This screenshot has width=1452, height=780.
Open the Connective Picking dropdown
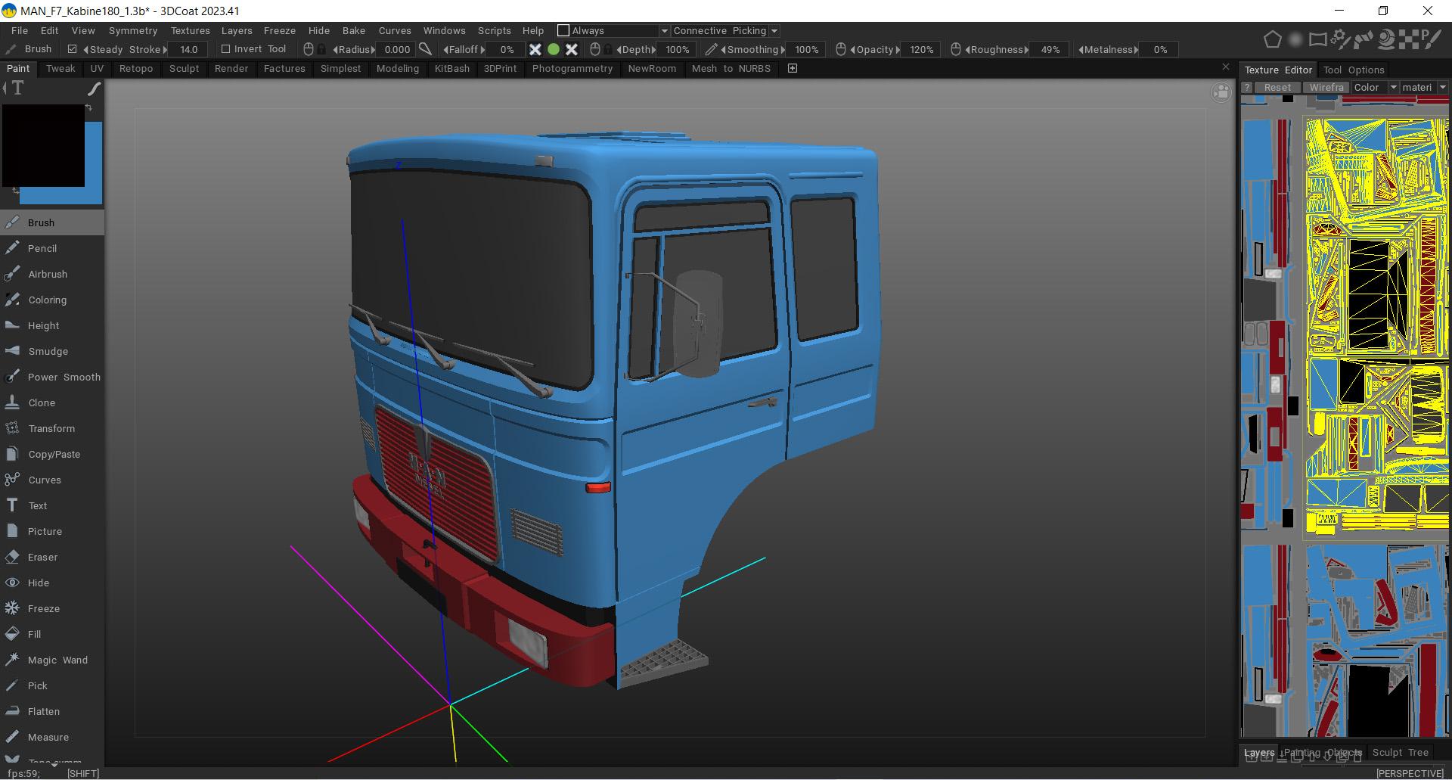(x=774, y=31)
